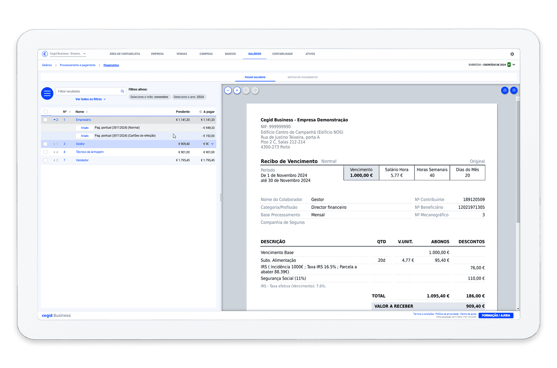The image size is (557, 368).
Task: Click the Formação / Ajuda button
Action: pos(496,315)
